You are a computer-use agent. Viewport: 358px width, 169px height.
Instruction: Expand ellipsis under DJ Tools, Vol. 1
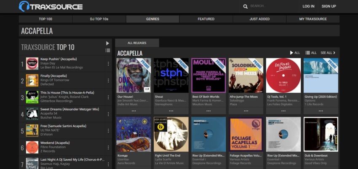(x=283, y=111)
